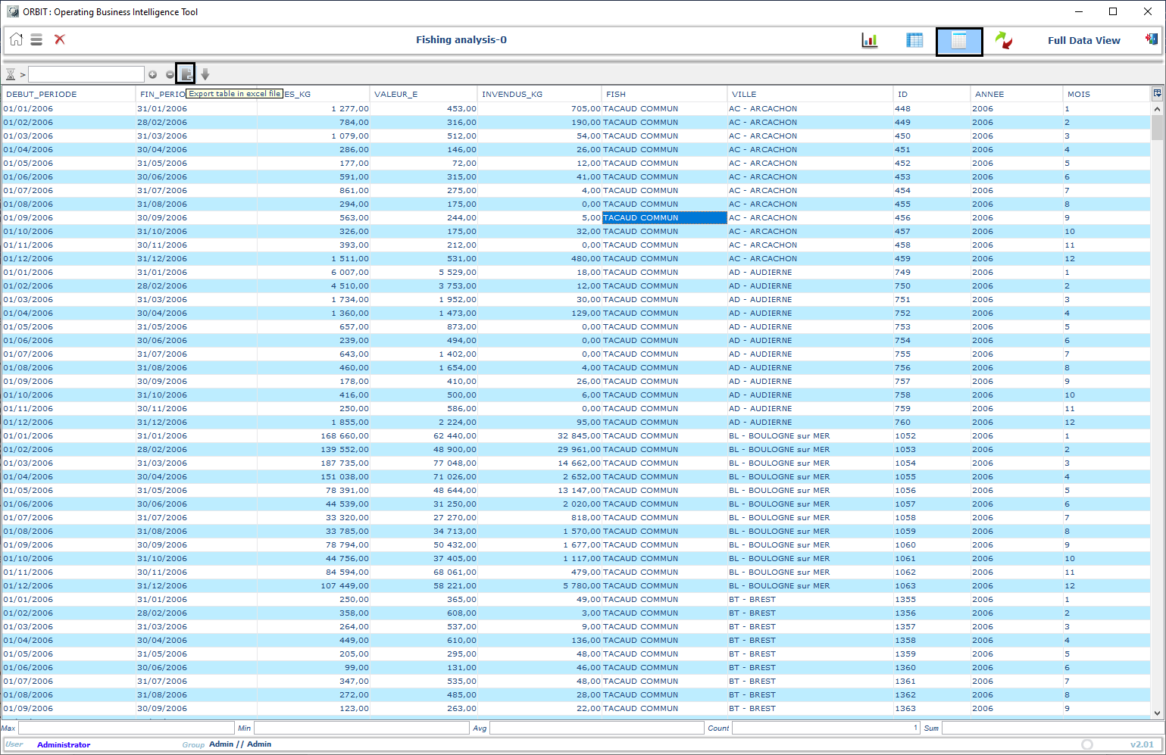Viewport: 1166px width, 755px height.
Task: Select value 107 449,00
Action: click(314, 585)
